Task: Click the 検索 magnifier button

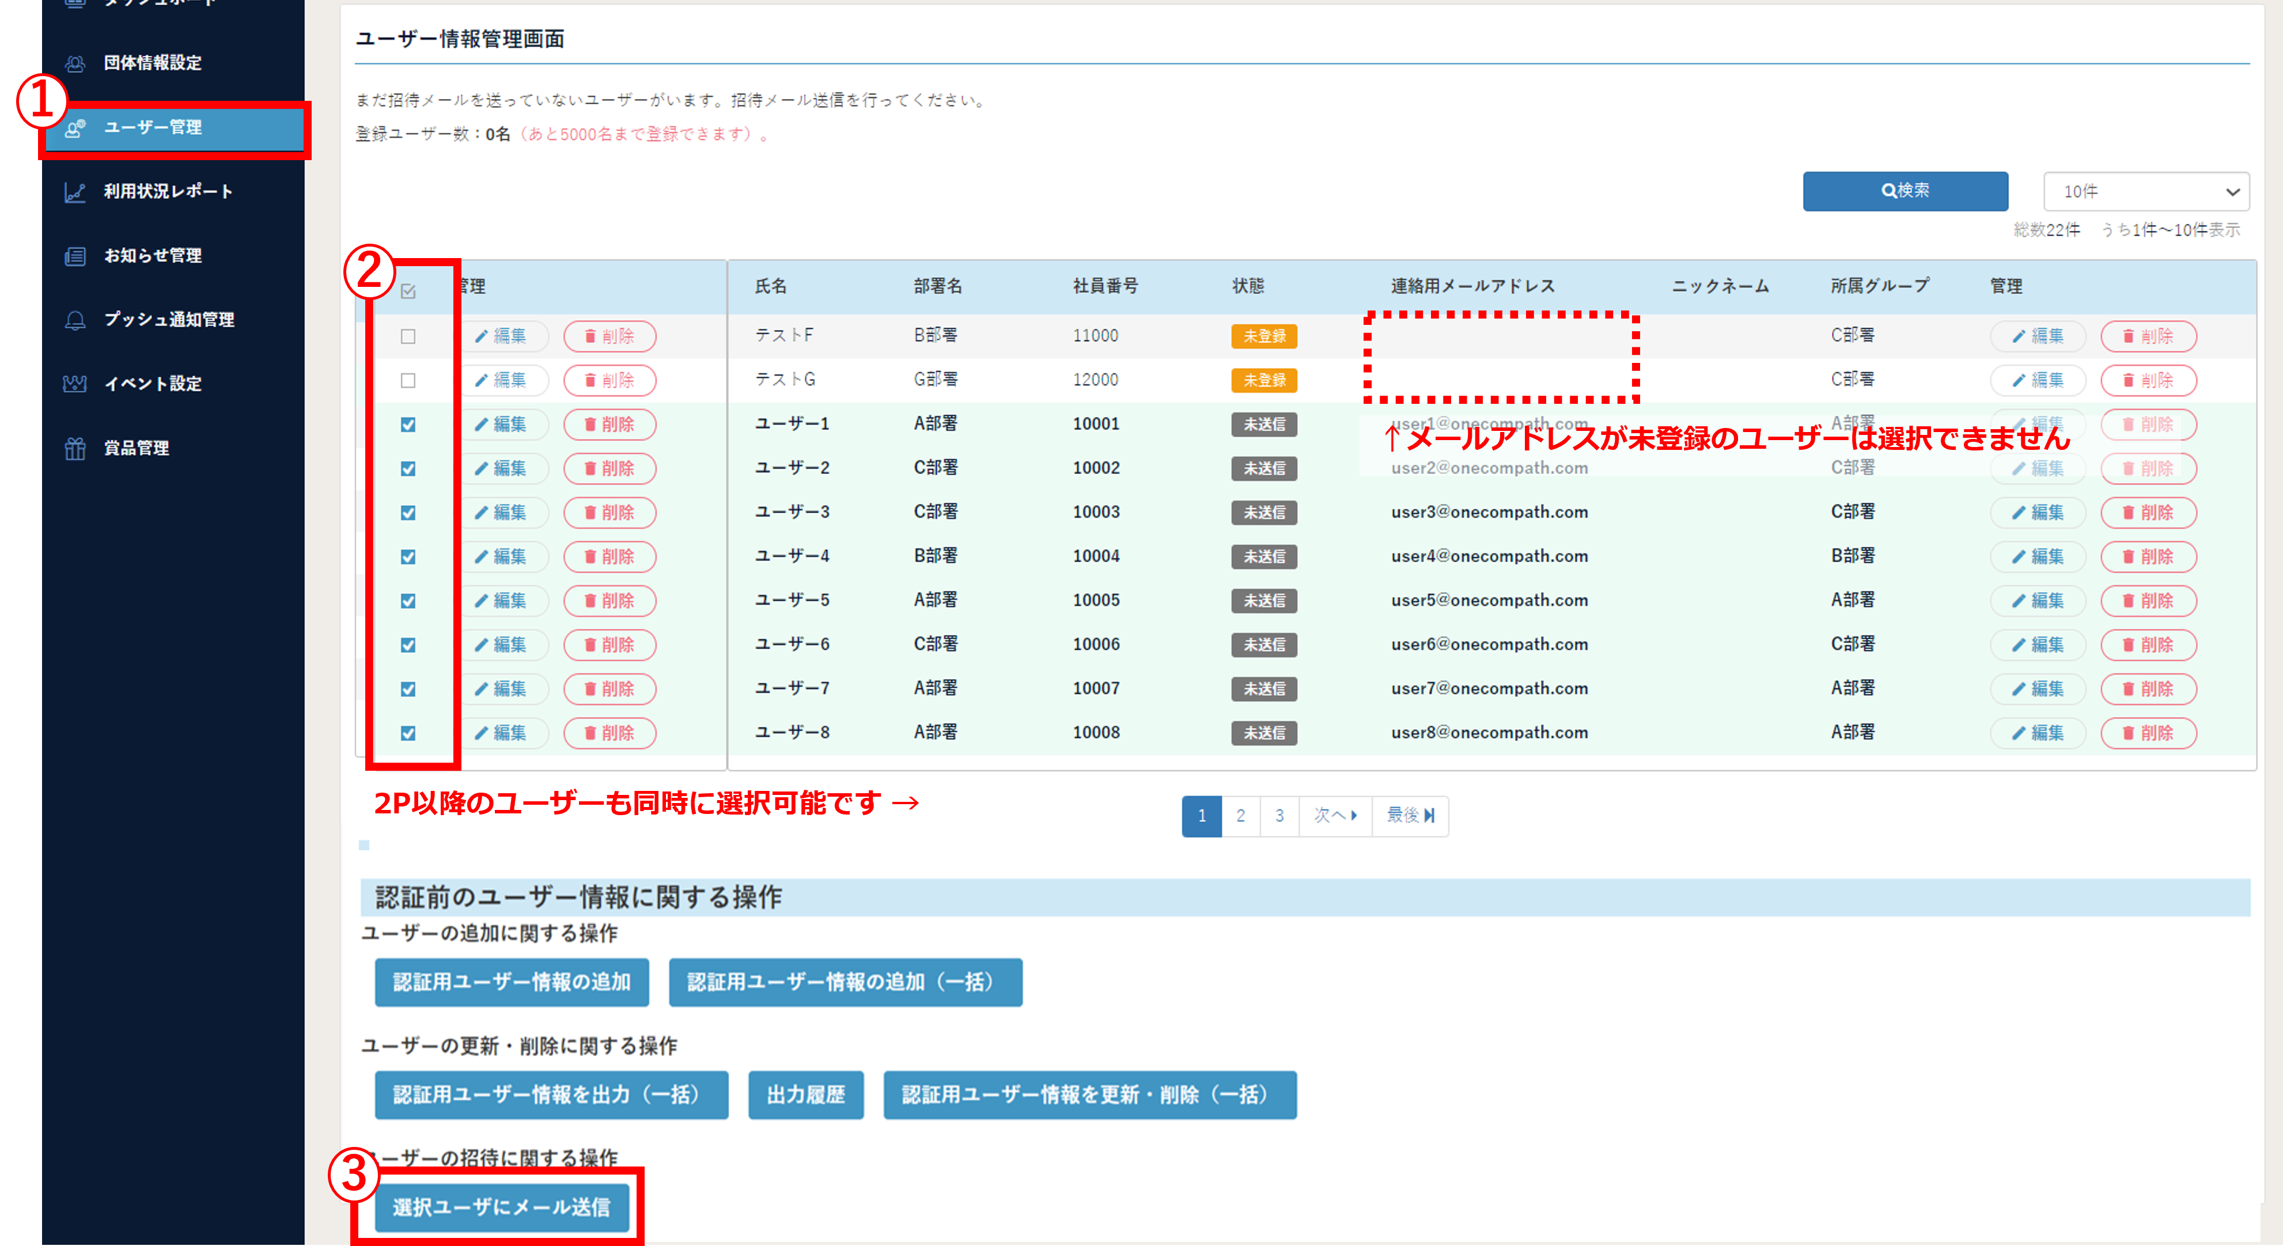Action: pyautogui.click(x=1905, y=191)
